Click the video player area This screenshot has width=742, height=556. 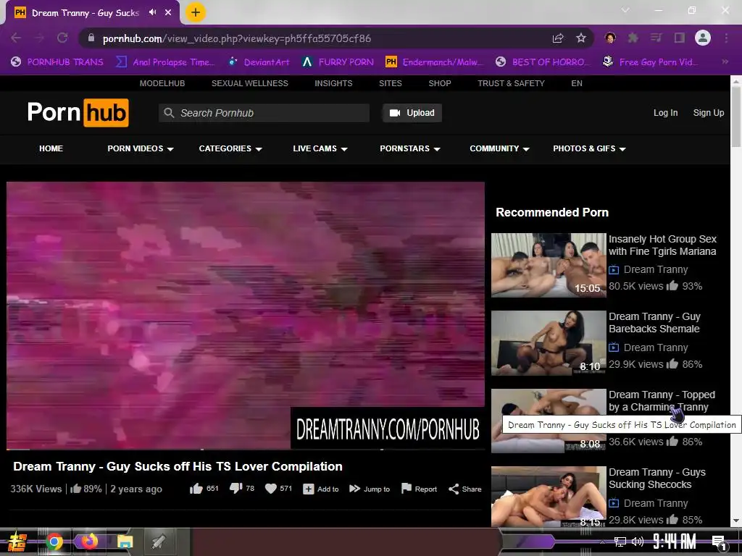tap(245, 314)
